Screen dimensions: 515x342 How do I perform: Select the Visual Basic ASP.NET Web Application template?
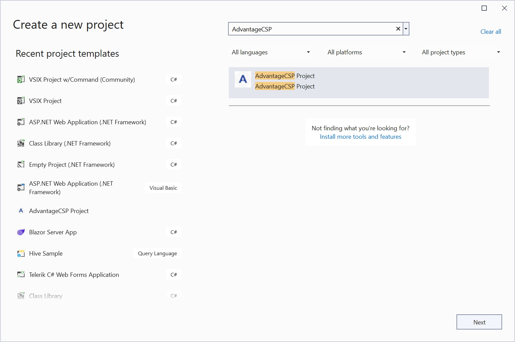(71, 188)
